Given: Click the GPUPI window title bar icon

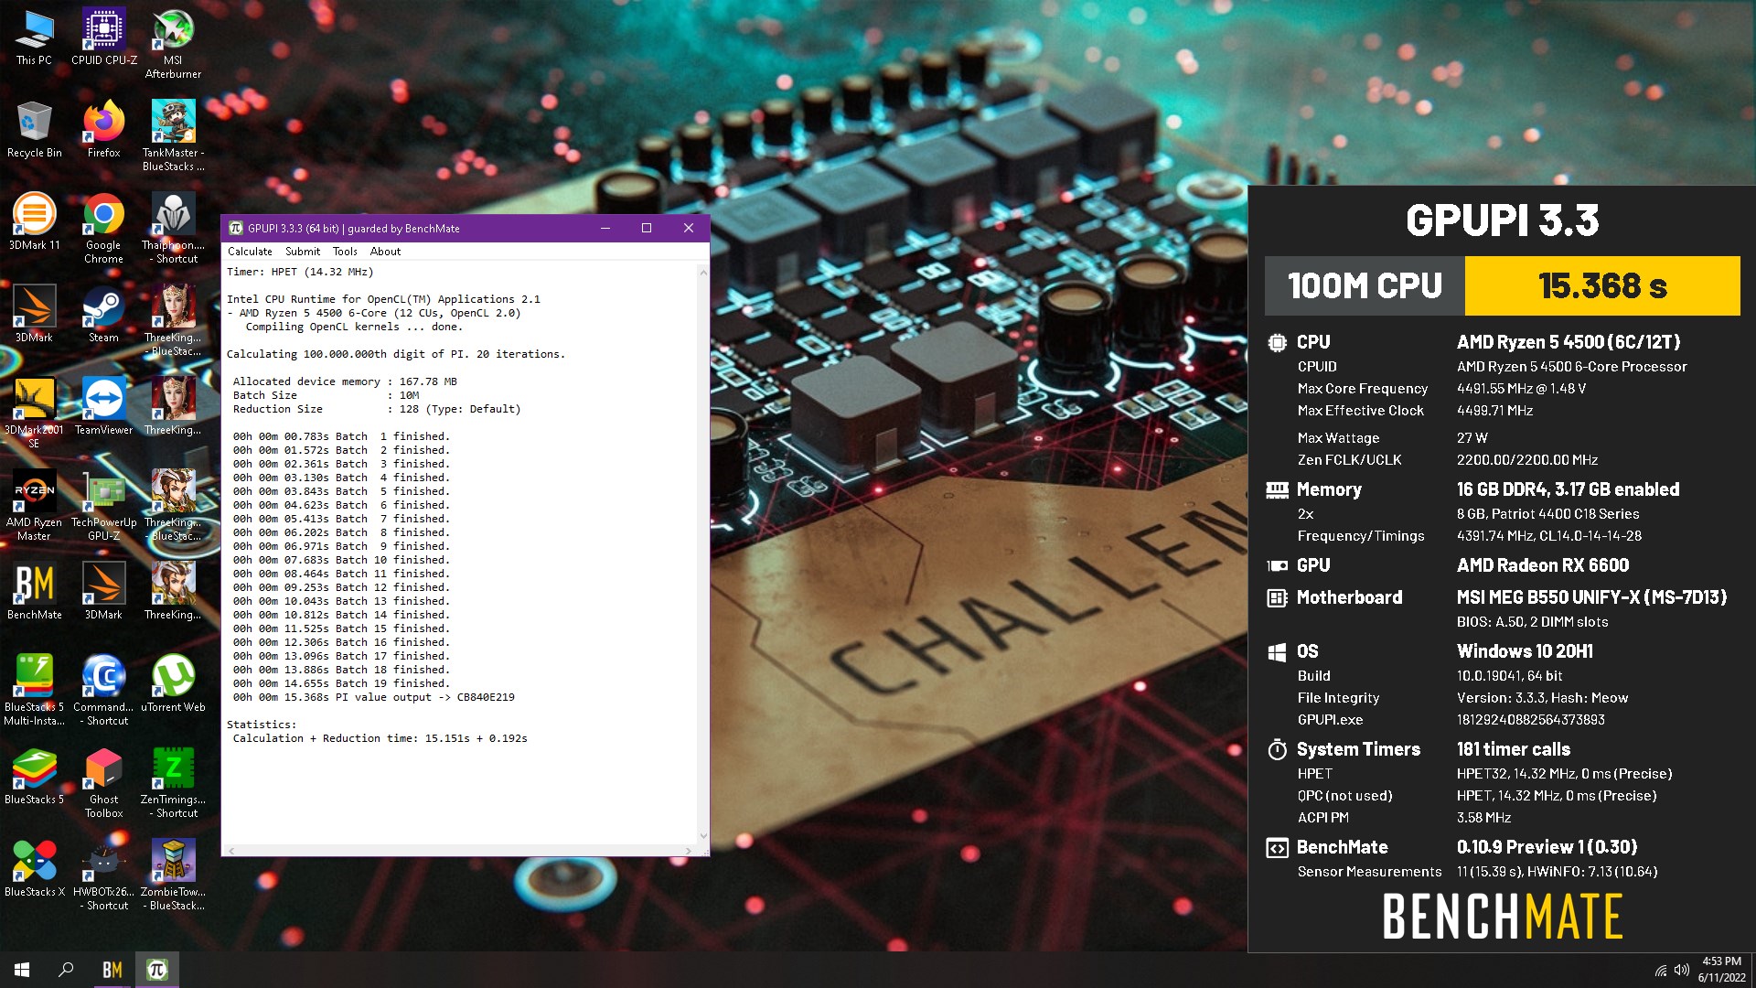Looking at the screenshot, I should click(x=236, y=228).
